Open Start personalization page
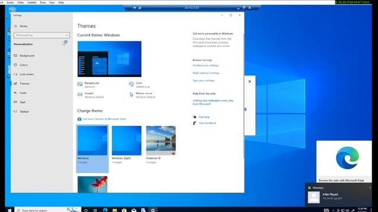The image size is (378, 212). pos(22,102)
